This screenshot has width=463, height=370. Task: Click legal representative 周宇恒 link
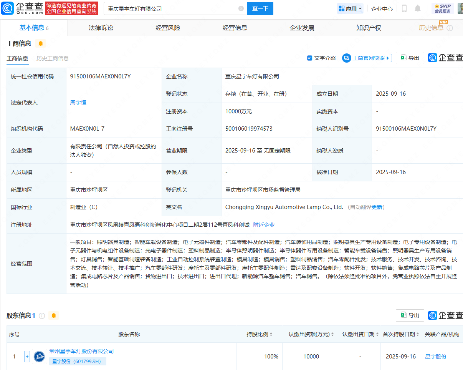(78, 102)
